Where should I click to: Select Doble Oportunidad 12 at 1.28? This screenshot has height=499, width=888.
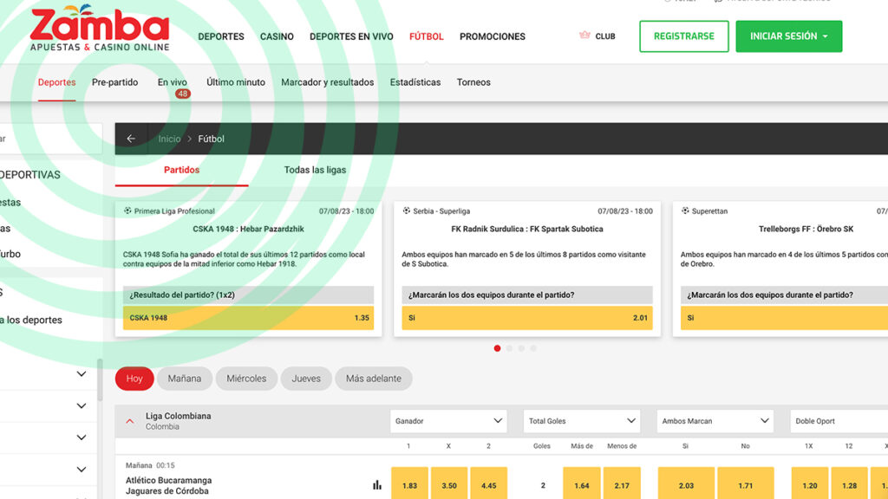[x=850, y=485]
